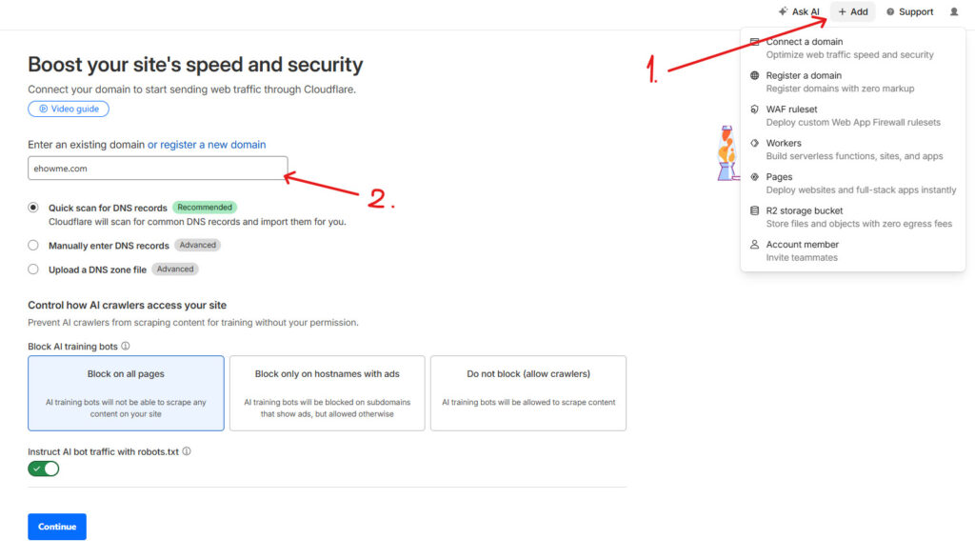Toggle robots.txt AI bot instruction switch

click(44, 469)
